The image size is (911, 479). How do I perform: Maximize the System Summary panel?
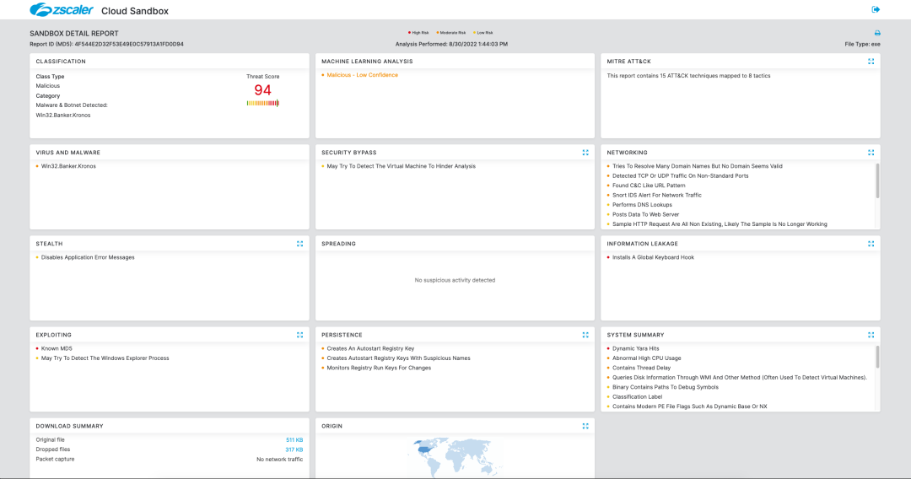pyautogui.click(x=871, y=335)
